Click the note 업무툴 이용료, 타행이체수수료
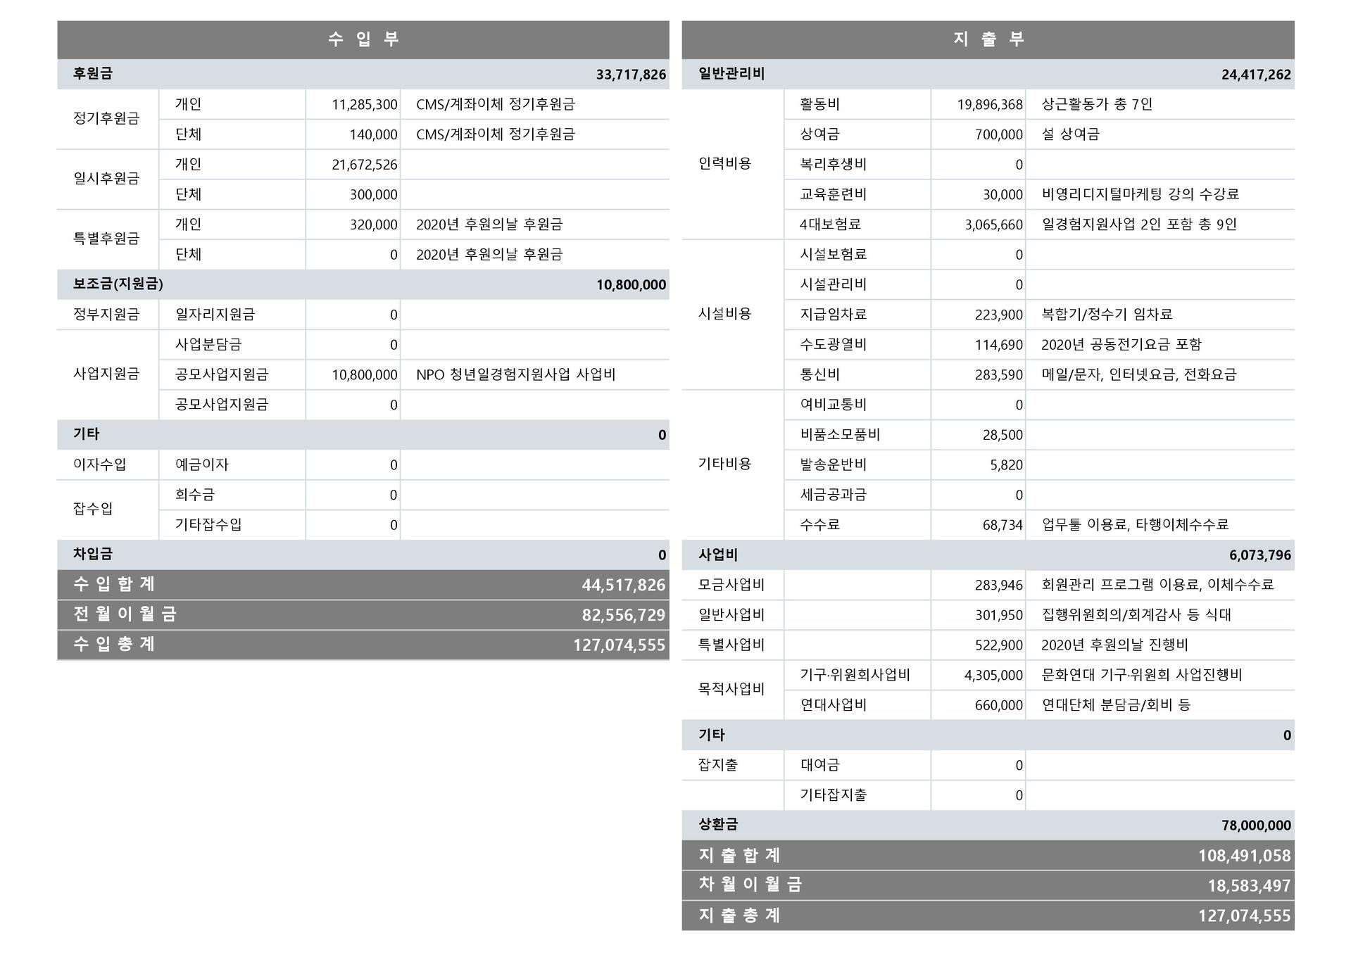 (x=1135, y=525)
